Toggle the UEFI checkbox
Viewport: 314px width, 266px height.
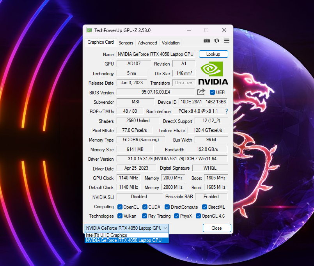coord(212,92)
